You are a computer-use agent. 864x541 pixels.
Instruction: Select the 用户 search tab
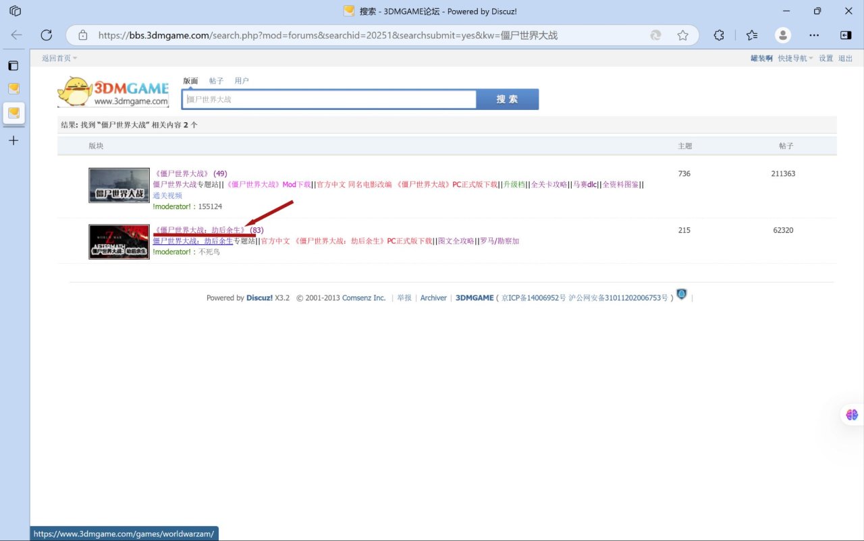click(242, 81)
